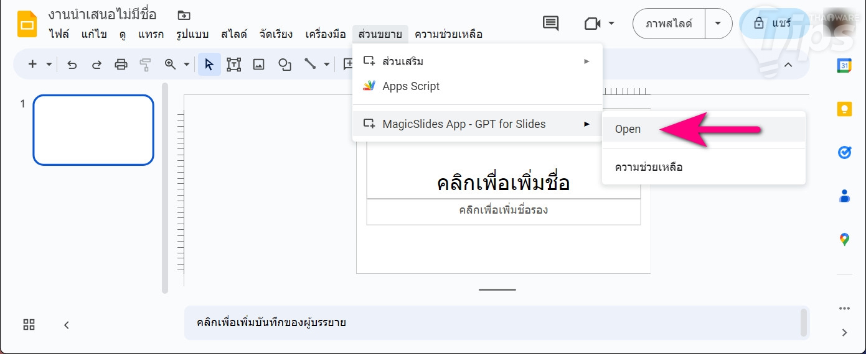
Task: Click the Insert image icon
Action: click(259, 64)
